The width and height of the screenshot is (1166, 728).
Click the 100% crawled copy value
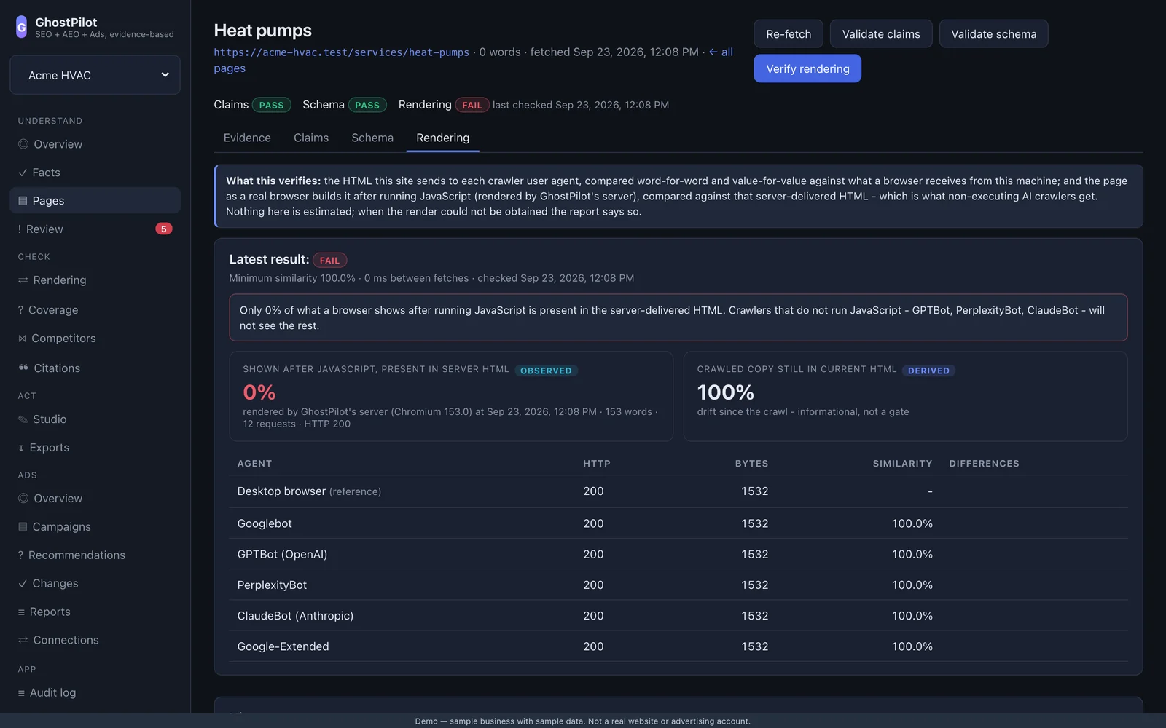click(x=725, y=392)
